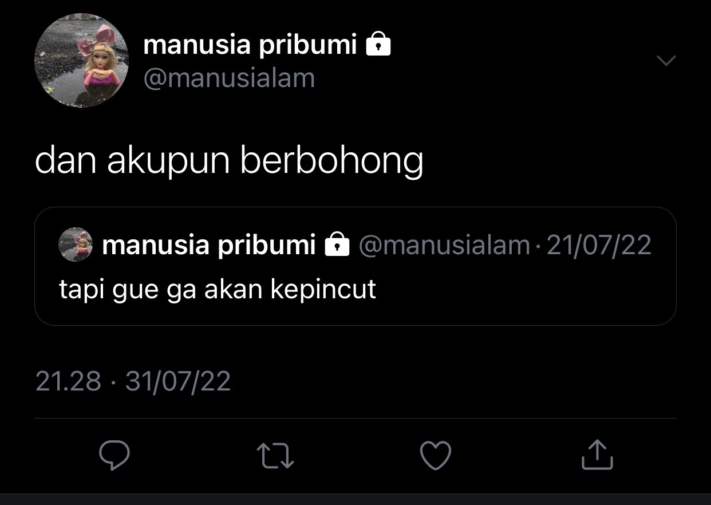Click the quoted tweet author name manusia pribumi
Viewport: 711px width, 505px height.
209,245
